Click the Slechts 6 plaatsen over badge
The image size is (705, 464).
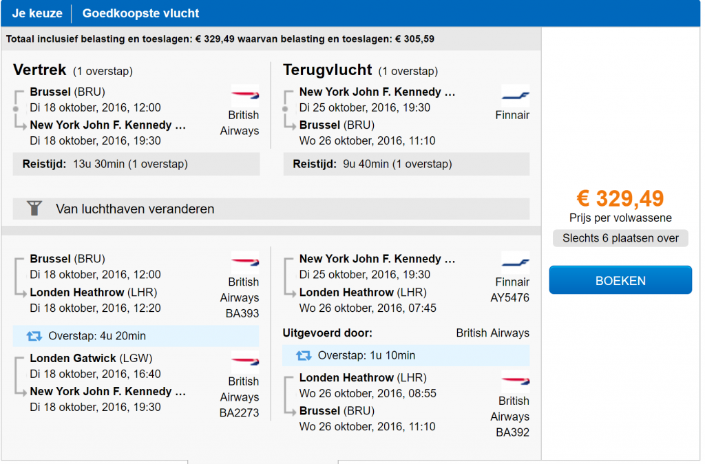[620, 238]
